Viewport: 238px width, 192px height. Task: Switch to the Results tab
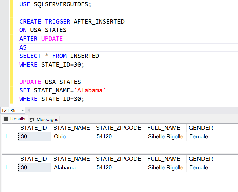pos(14,119)
